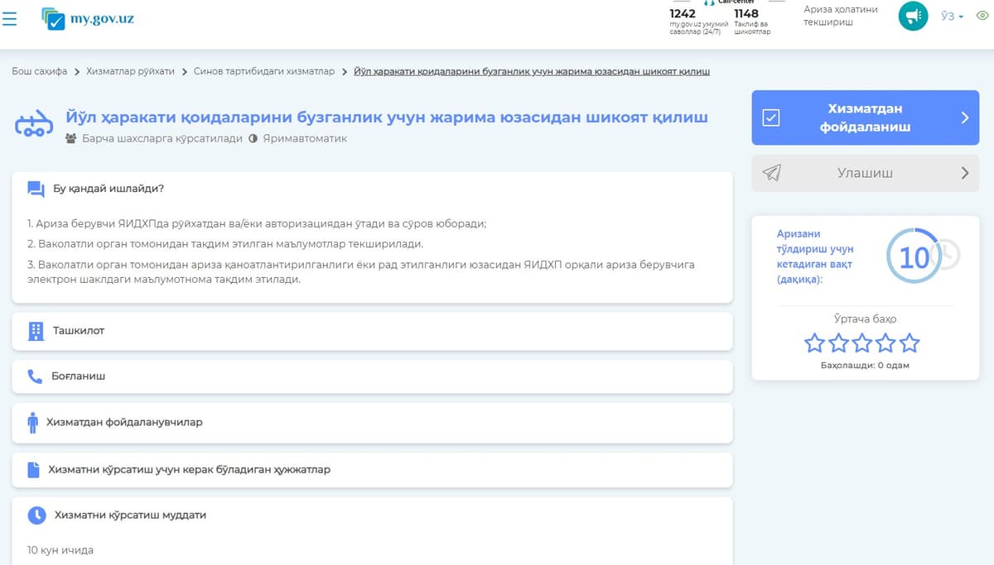Expand the Хизматдан фойдаланувчилар section
The height and width of the screenshot is (565, 994).
373,422
